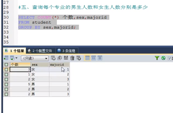Open the 3 条信息 tab
Image resolution: width=173 pixels, height=113 pixels.
click(67, 51)
